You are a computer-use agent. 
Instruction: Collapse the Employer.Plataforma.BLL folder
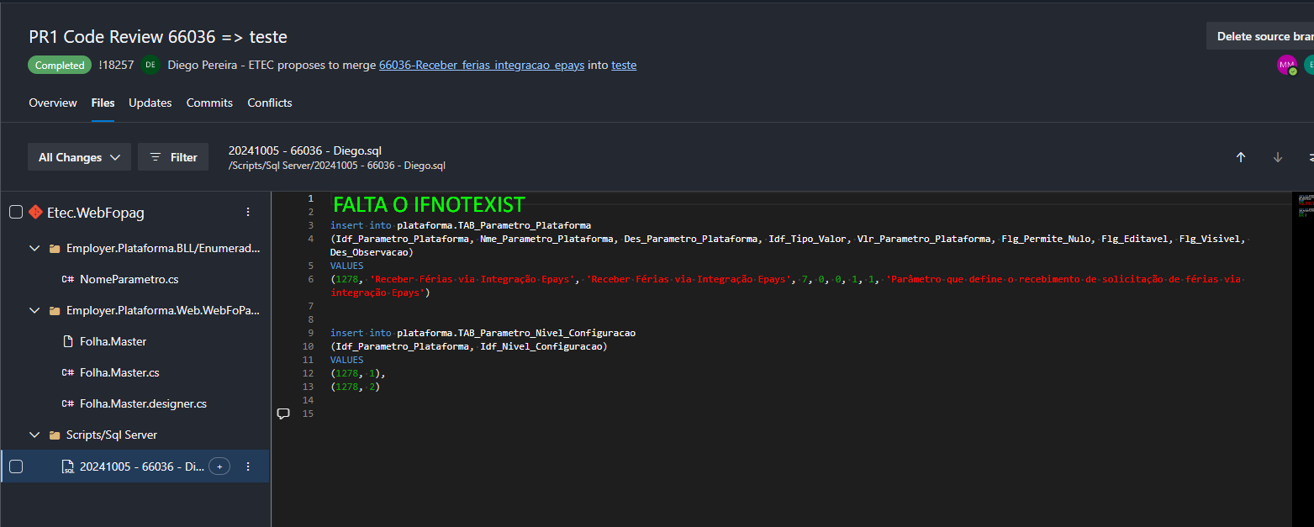[34, 249]
